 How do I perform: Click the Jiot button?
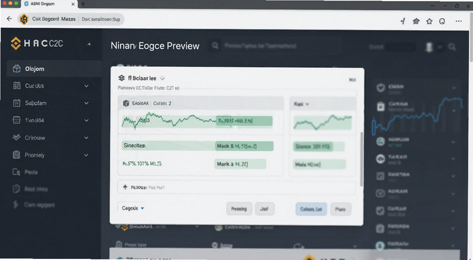point(264,209)
